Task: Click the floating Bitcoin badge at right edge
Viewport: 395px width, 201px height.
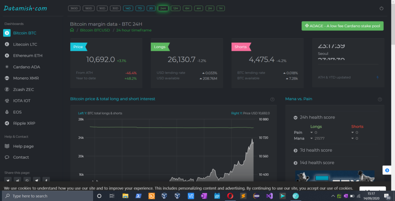Action: click(387, 170)
